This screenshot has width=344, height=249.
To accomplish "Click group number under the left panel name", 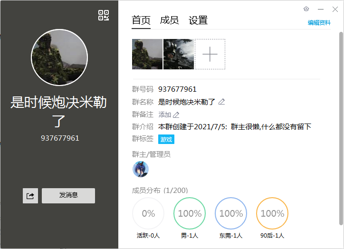I will [x=60, y=138].
